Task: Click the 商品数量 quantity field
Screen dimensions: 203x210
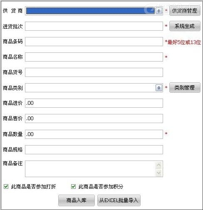Action: point(94,134)
